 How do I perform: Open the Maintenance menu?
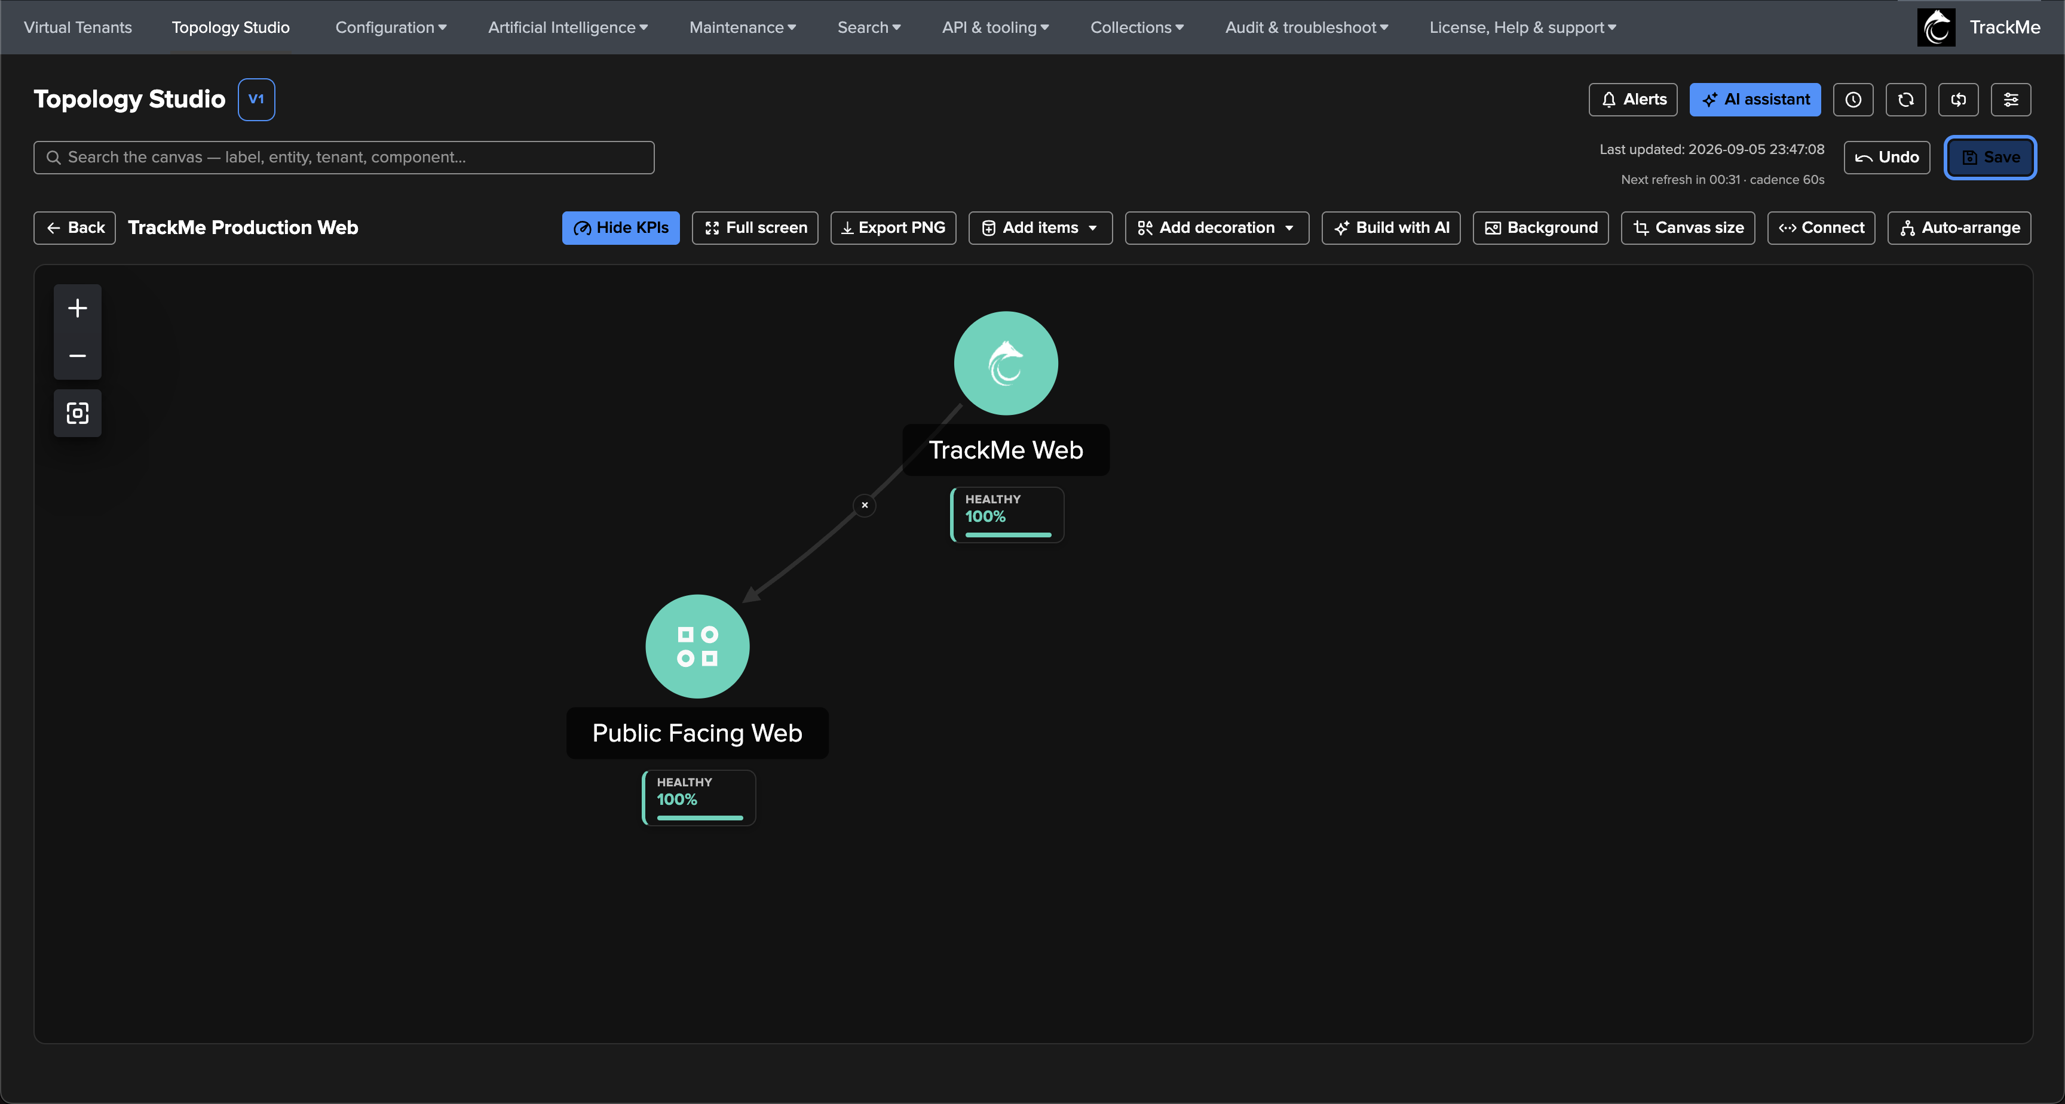pyautogui.click(x=742, y=27)
